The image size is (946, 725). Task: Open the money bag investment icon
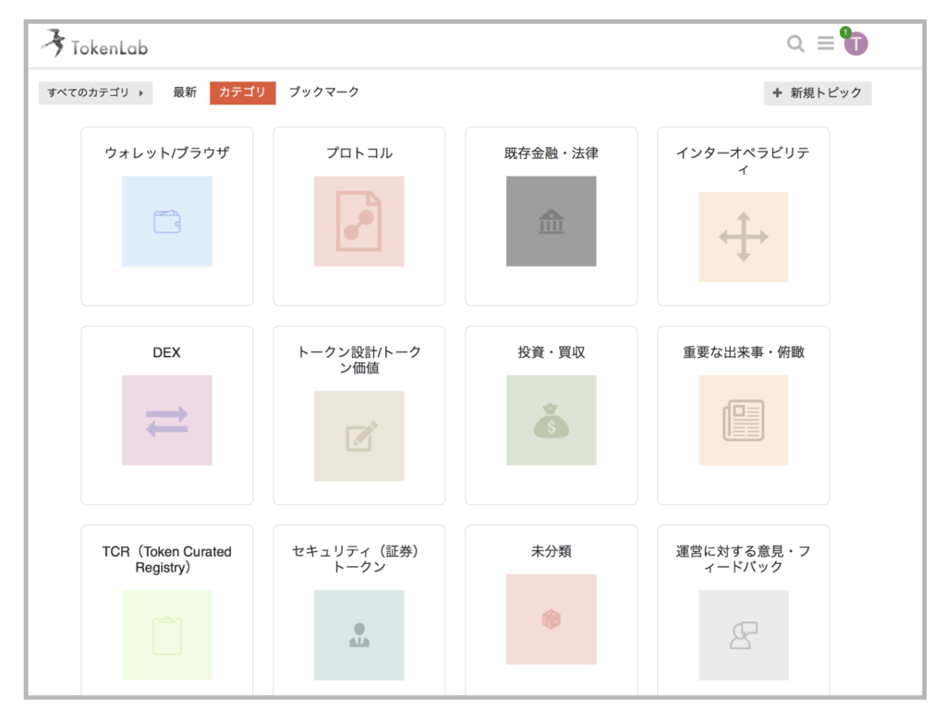pyautogui.click(x=551, y=421)
